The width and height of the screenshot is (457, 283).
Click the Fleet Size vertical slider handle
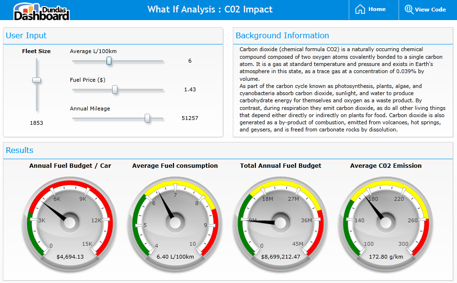36,80
